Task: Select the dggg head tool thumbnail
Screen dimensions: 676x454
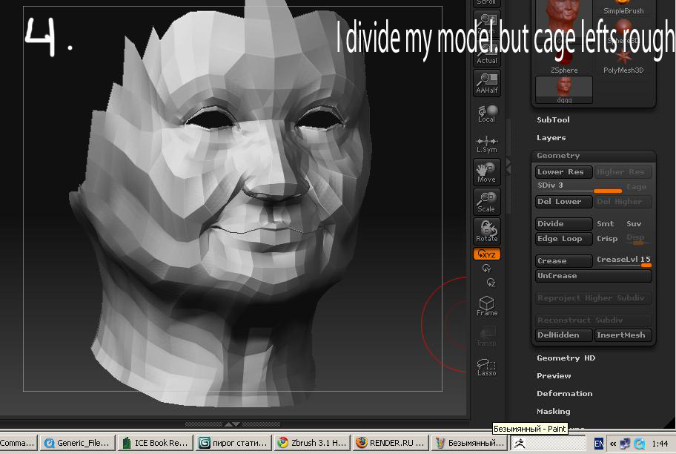Action: click(564, 90)
